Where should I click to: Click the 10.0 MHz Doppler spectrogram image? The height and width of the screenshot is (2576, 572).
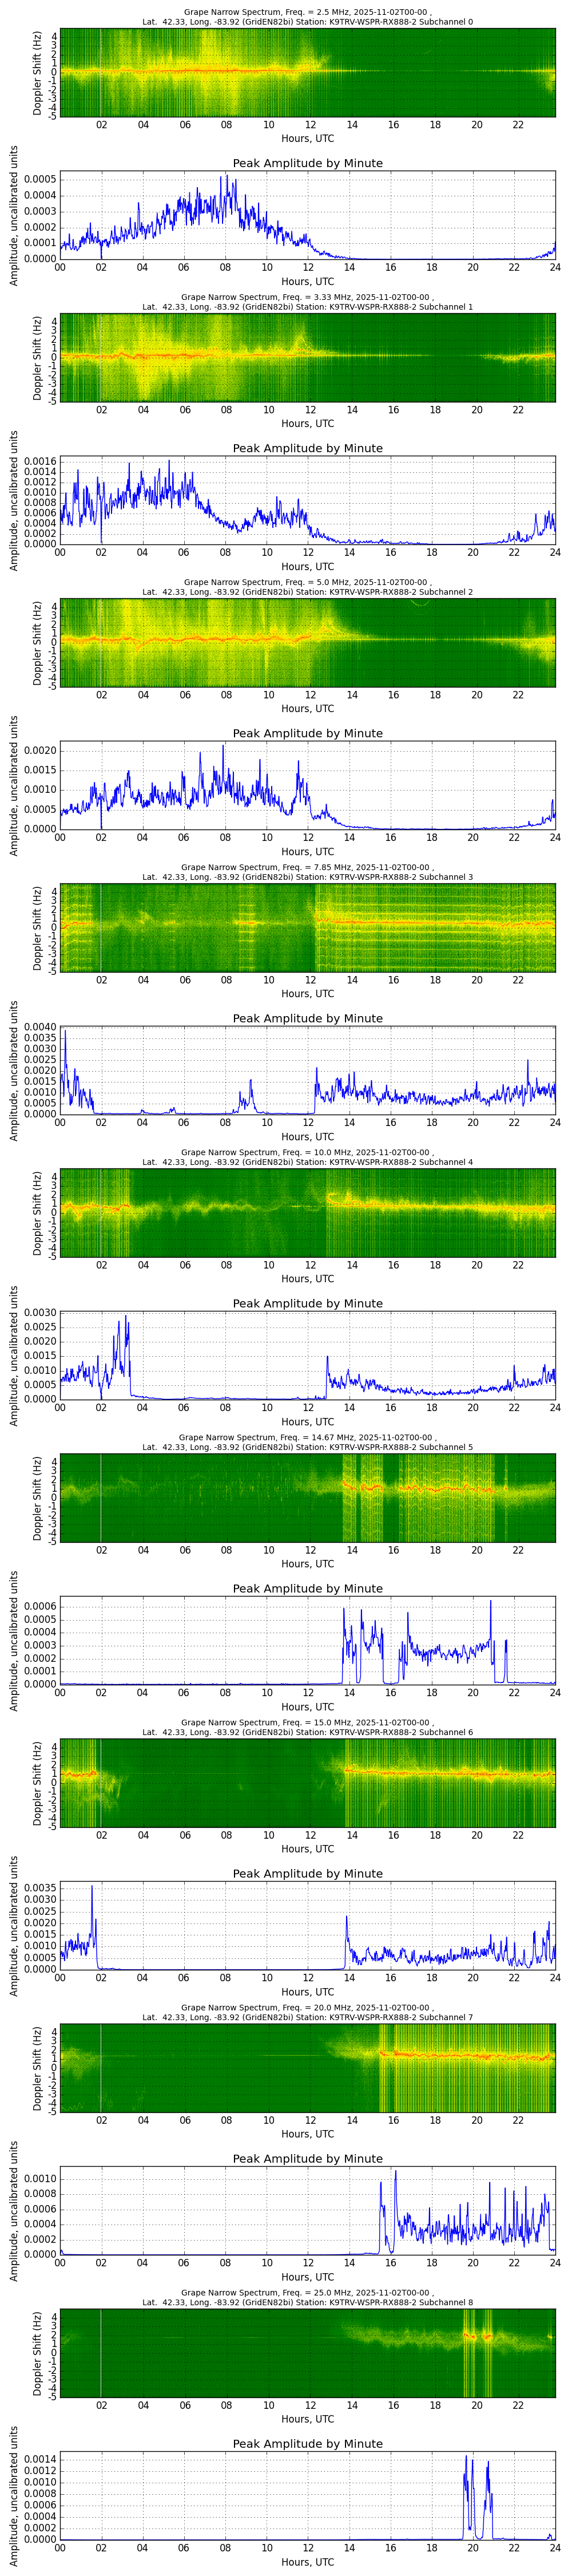(x=308, y=1213)
